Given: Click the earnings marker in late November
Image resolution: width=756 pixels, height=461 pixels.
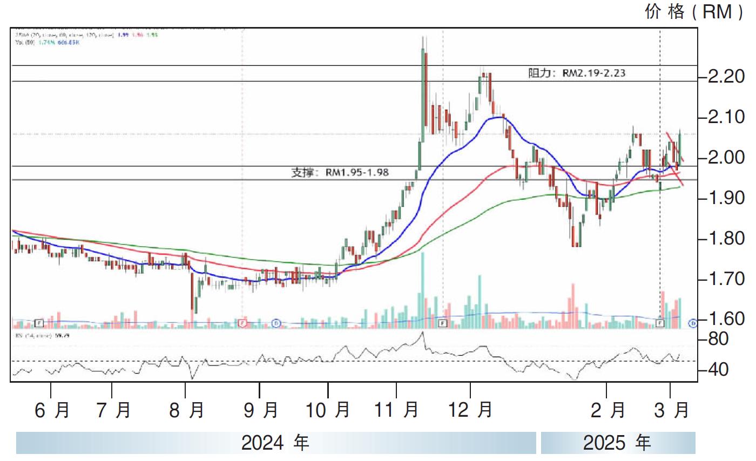Looking at the screenshot, I should (443, 323).
